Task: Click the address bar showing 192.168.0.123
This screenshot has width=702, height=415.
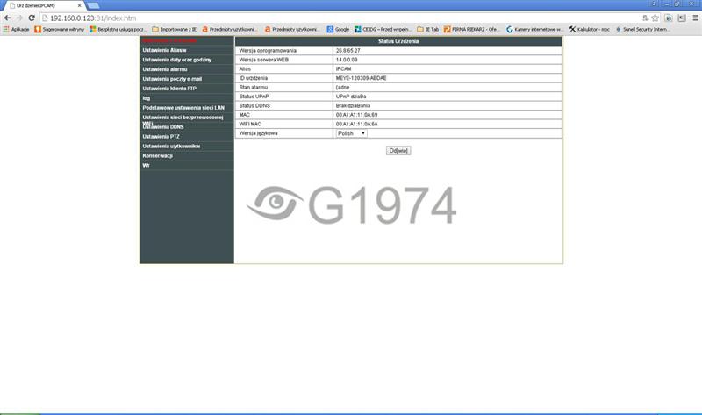Action: [x=340, y=18]
